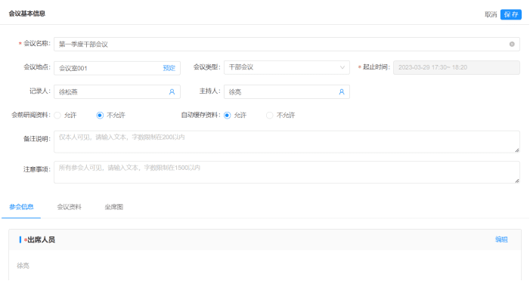The image size is (530, 281).
Task: Select 不允许 for 会前研阅资料
Action: click(100, 116)
